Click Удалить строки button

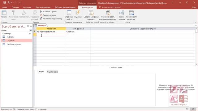48,15
